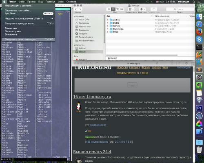Open Evernote from the Dock
This screenshot has width=204, height=163.
(x=199, y=85)
